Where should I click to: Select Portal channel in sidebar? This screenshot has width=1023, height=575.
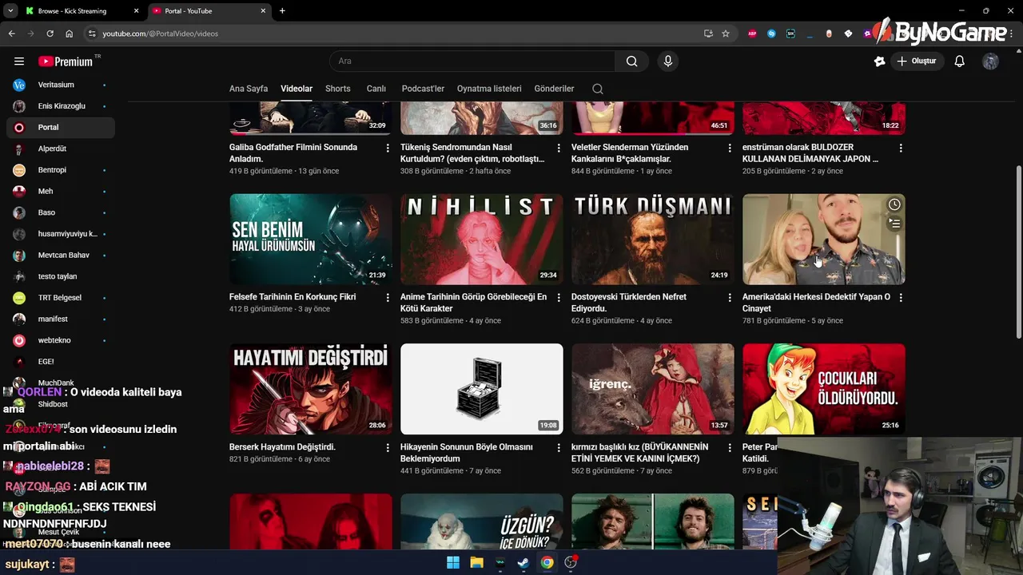61,128
